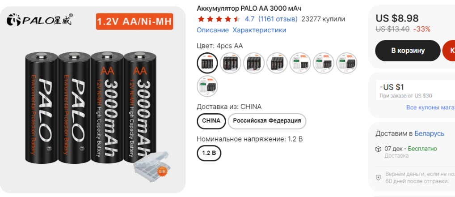
Task: Open the Характеристики tab link
Action: [259, 30]
